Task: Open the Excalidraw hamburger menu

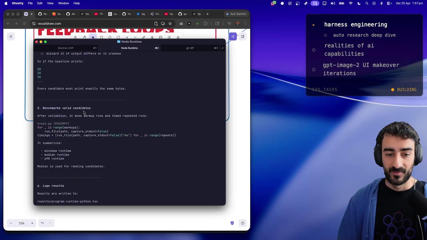Action: pos(11,37)
